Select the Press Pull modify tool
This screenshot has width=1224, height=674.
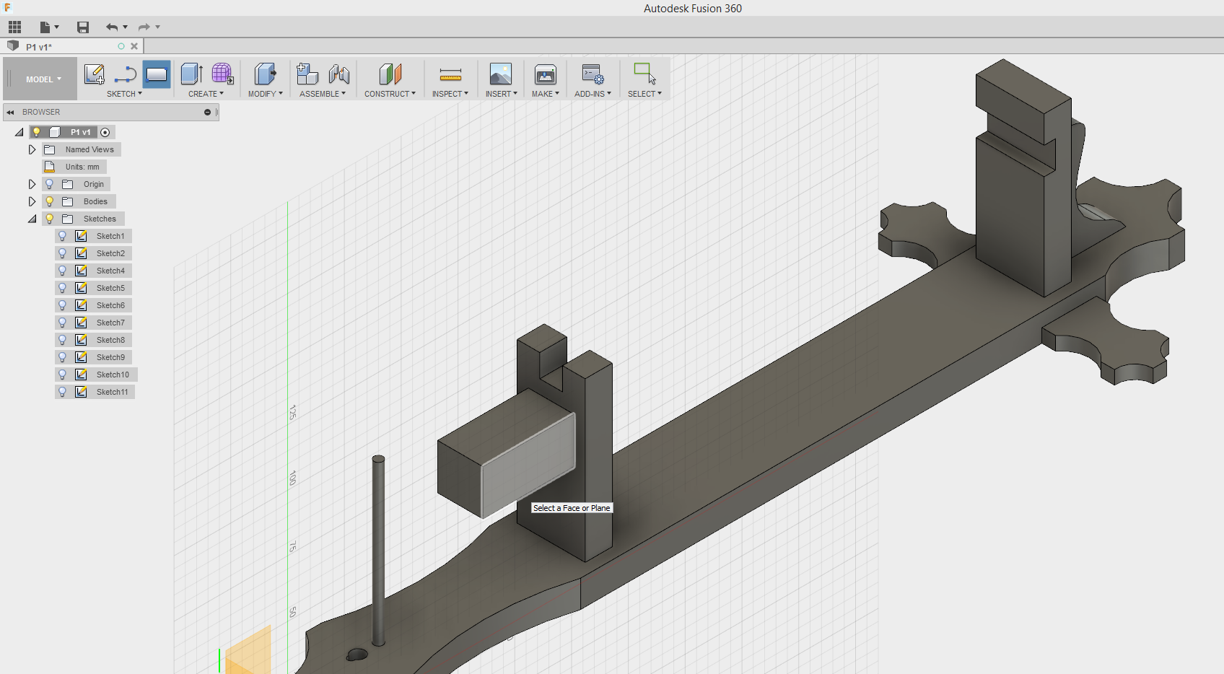click(265, 74)
